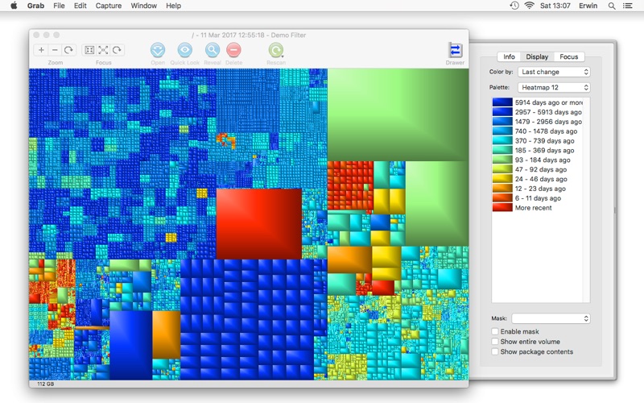Reset zoom with the circular arrow
The image size is (644, 403).
tap(68, 50)
